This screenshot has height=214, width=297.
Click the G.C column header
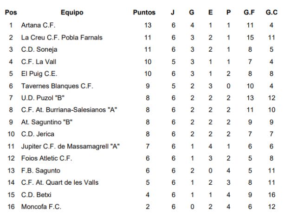coord(271,13)
